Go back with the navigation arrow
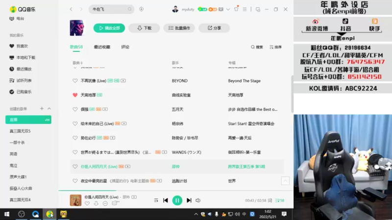This screenshot has width=392, height=220. 71,9
